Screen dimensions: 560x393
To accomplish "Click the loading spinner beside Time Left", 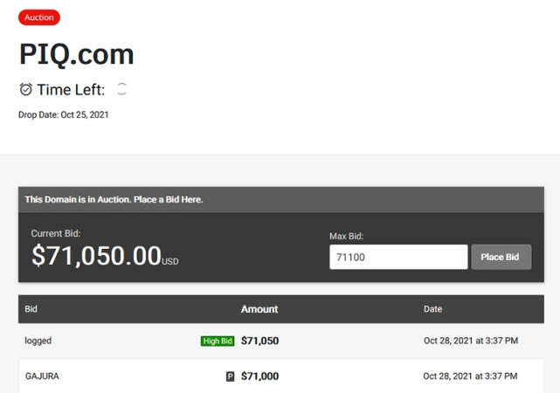I will [x=121, y=89].
